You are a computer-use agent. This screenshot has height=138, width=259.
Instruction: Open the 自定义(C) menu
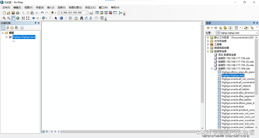click(90, 7)
